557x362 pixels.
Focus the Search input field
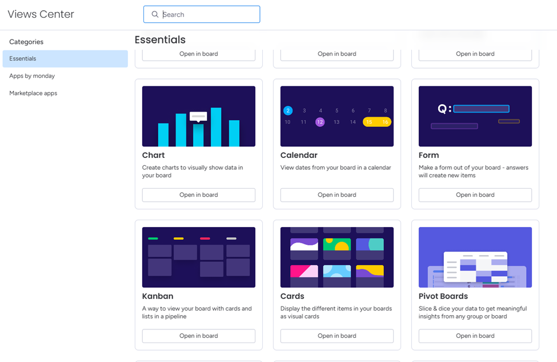click(202, 14)
